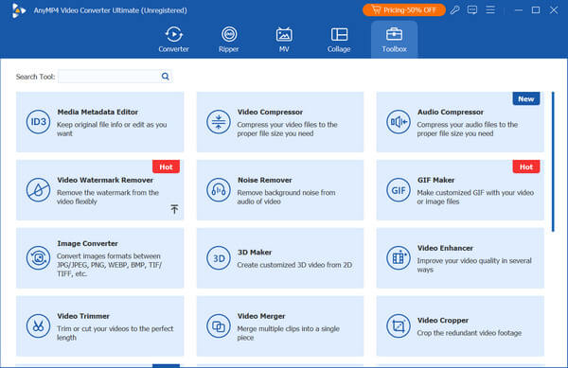This screenshot has width=568, height=368.
Task: Click the Video Trimmer scissors icon
Action: click(39, 326)
